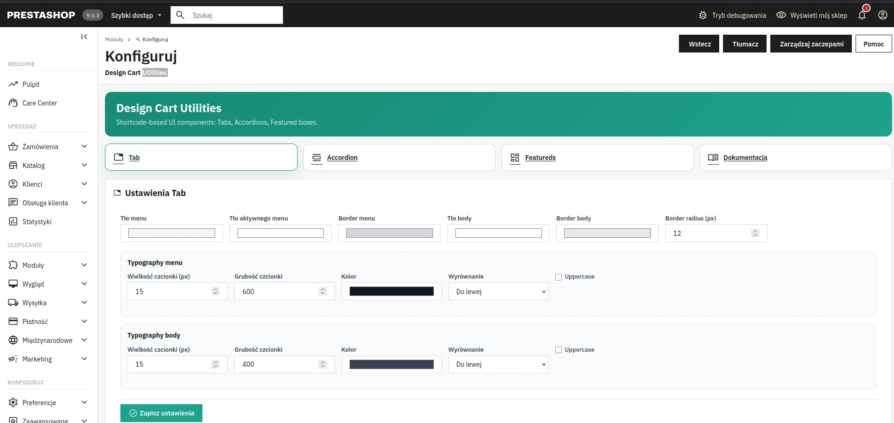Open the user profile icon
The height and width of the screenshot is (423, 894).
click(883, 15)
